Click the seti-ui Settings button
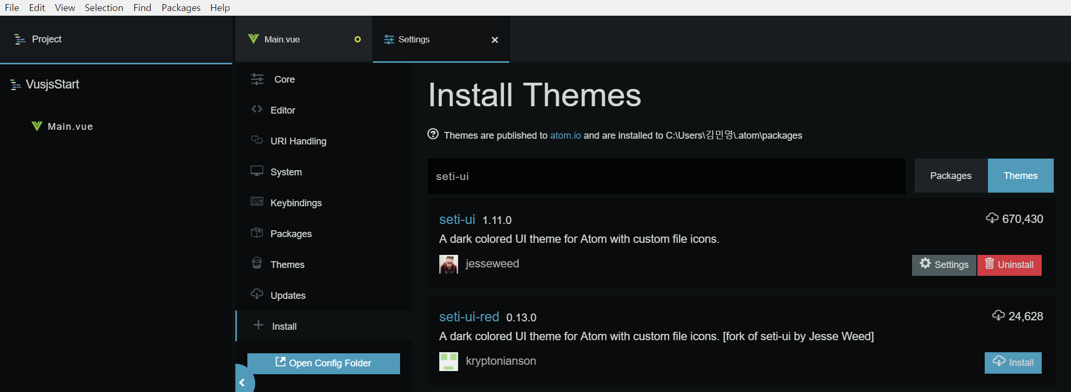The height and width of the screenshot is (392, 1071). point(944,265)
